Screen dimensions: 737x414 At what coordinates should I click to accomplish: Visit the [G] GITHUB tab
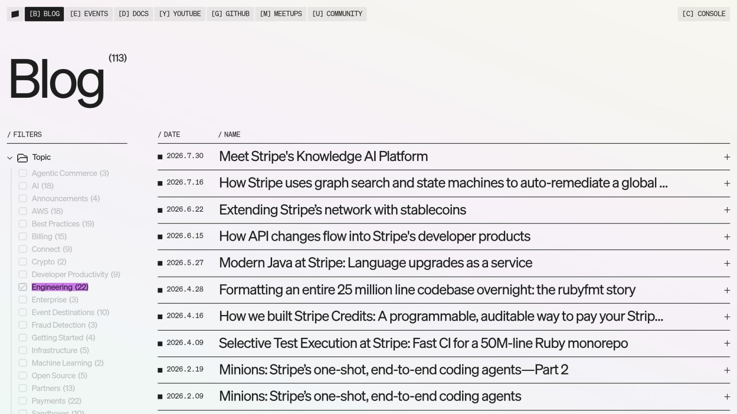(x=230, y=14)
